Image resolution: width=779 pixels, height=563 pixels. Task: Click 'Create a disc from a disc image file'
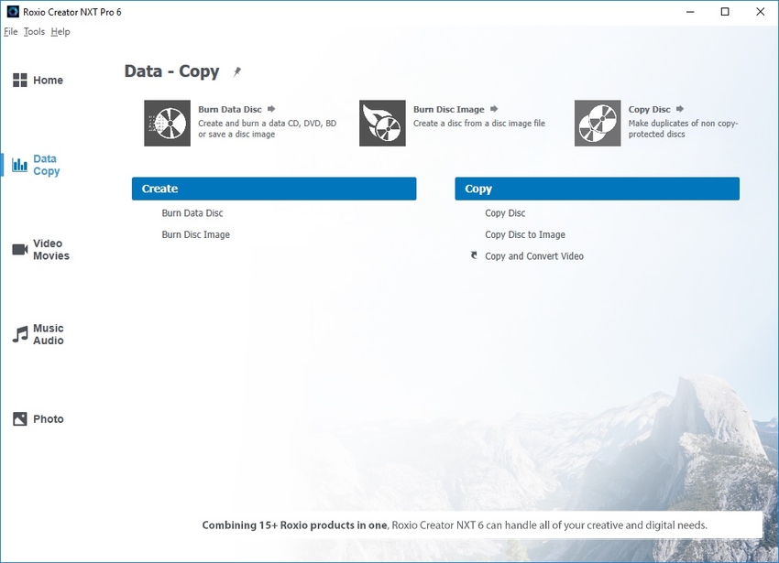click(479, 123)
